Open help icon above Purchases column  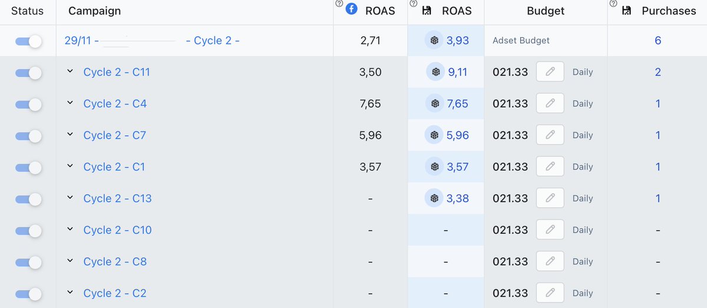[x=613, y=4]
